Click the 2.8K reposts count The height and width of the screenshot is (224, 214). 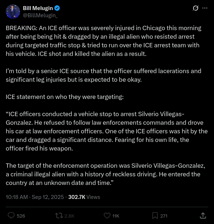pos(69,216)
